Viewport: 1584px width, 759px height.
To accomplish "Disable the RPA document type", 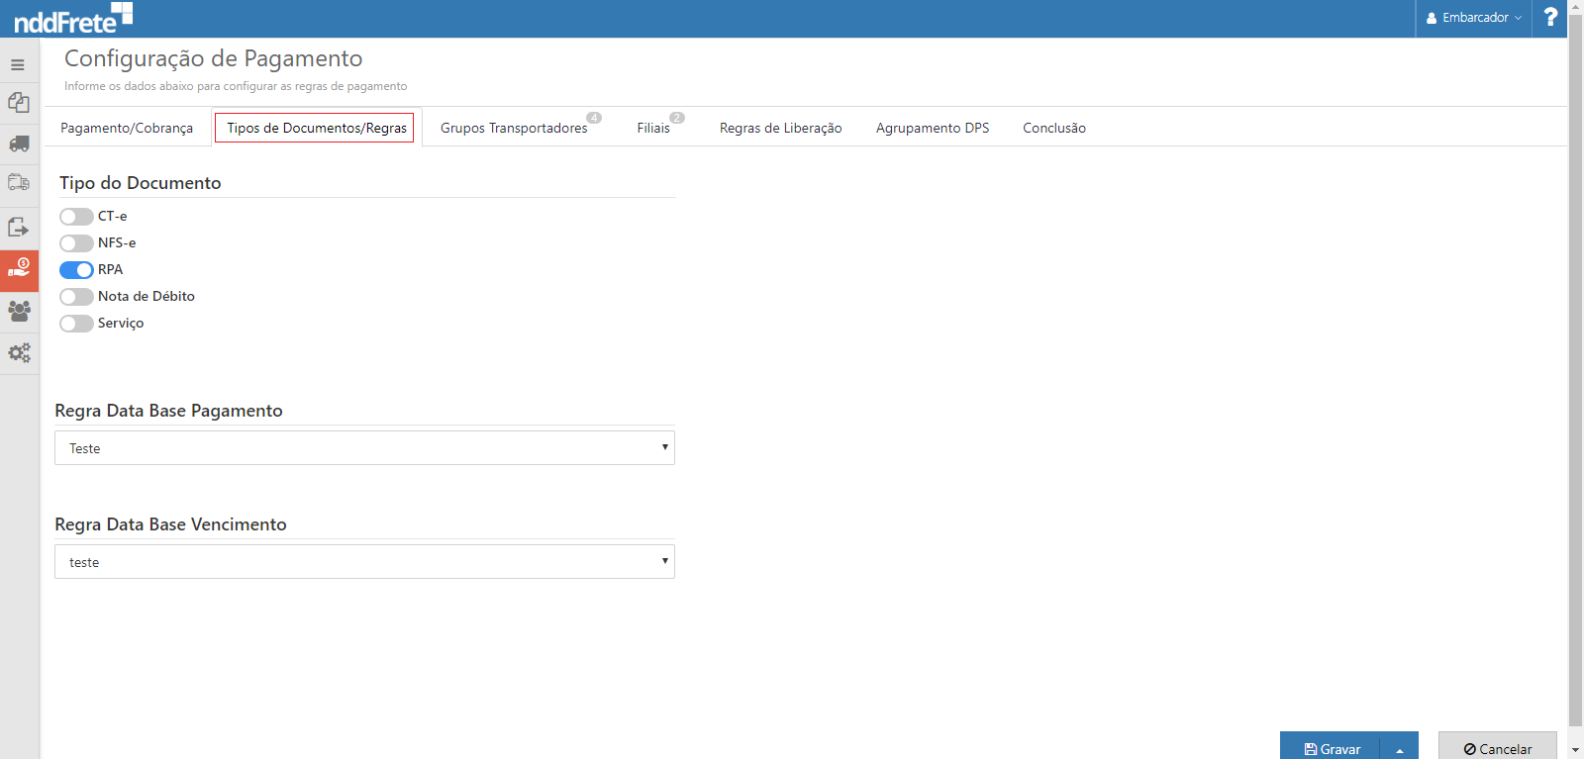I will 76,270.
